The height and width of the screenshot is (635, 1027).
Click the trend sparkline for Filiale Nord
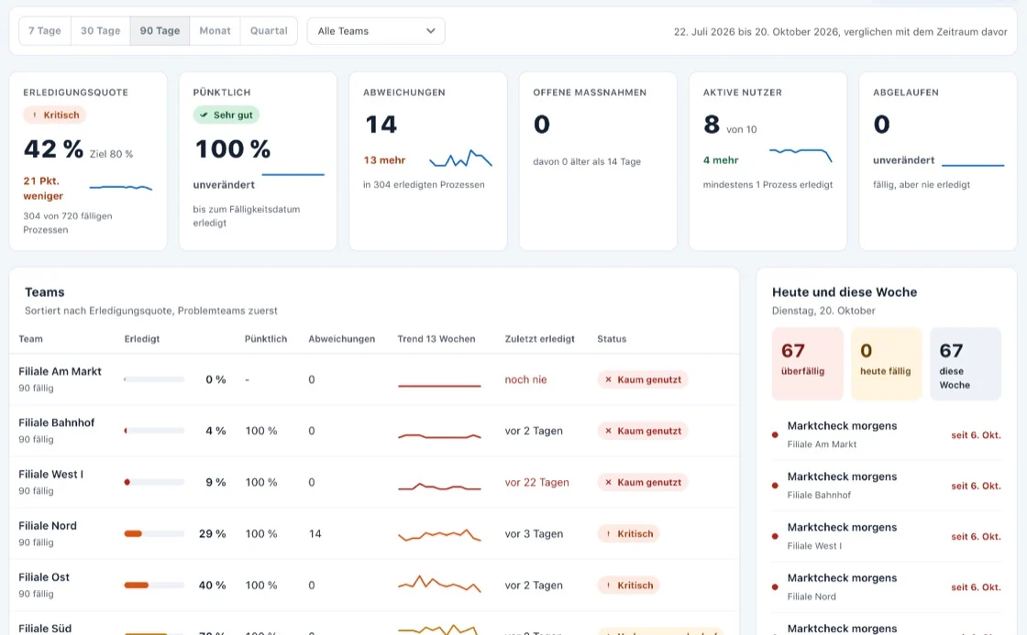click(x=439, y=535)
